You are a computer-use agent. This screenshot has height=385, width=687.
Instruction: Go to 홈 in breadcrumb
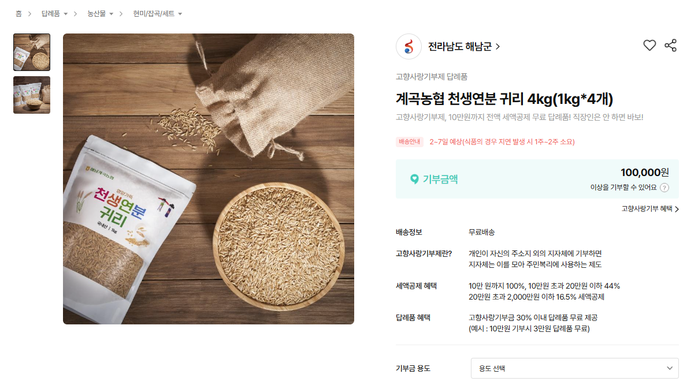point(18,14)
